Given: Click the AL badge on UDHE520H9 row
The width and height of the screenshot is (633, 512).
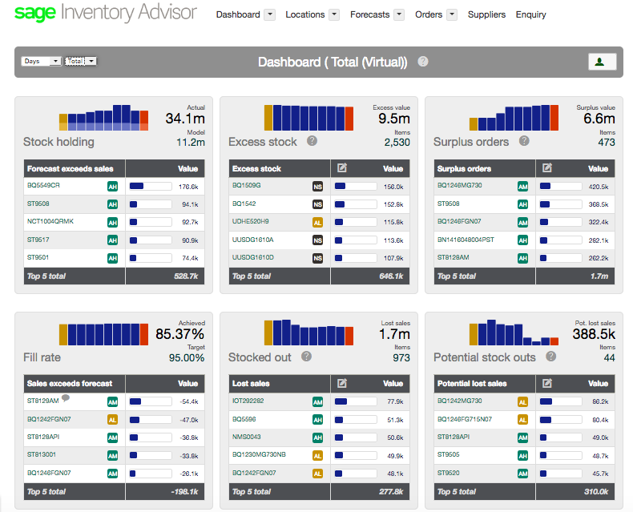Looking at the screenshot, I should coord(318,223).
